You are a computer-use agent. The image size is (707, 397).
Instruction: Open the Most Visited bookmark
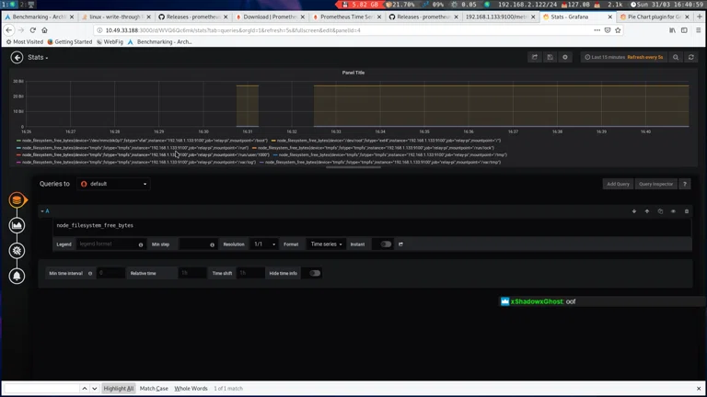[x=24, y=42]
